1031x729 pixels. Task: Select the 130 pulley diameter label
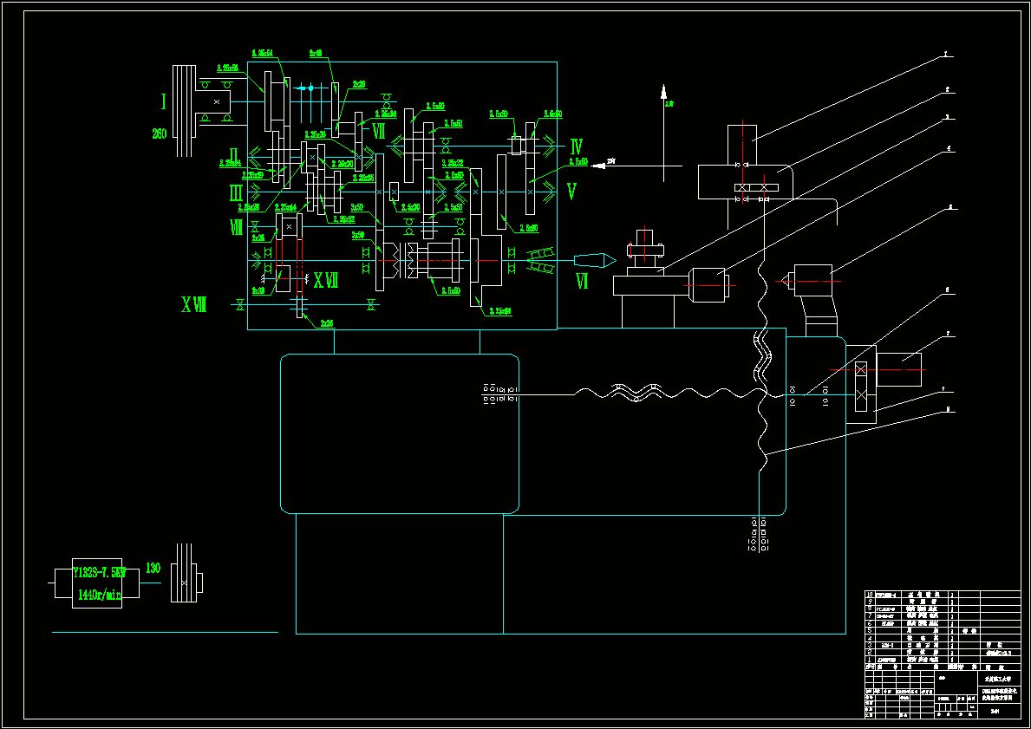tap(153, 568)
